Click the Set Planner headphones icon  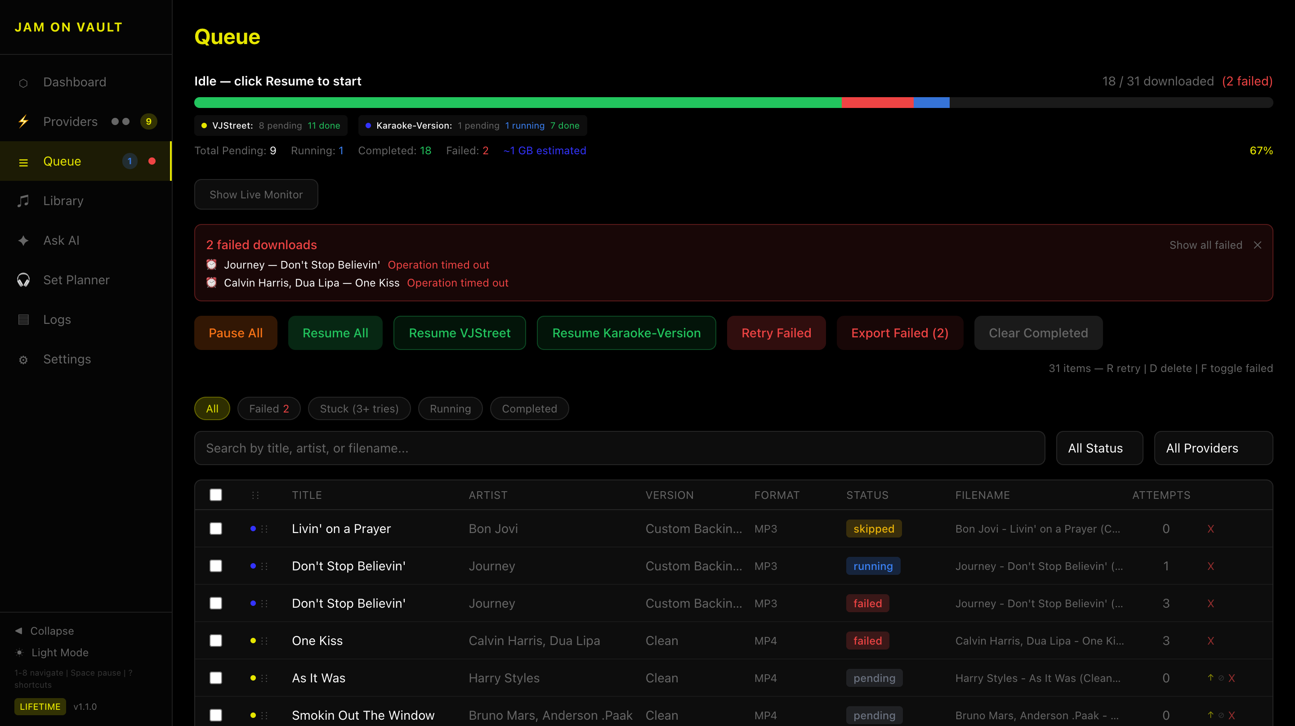coord(23,280)
